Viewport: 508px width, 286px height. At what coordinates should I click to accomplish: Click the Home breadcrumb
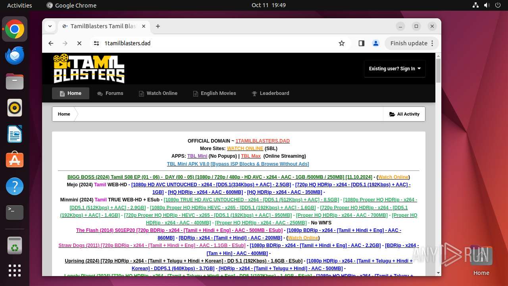point(64,114)
